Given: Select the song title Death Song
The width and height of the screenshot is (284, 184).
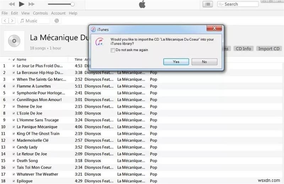Looking at the screenshot, I should [x=27, y=161].
